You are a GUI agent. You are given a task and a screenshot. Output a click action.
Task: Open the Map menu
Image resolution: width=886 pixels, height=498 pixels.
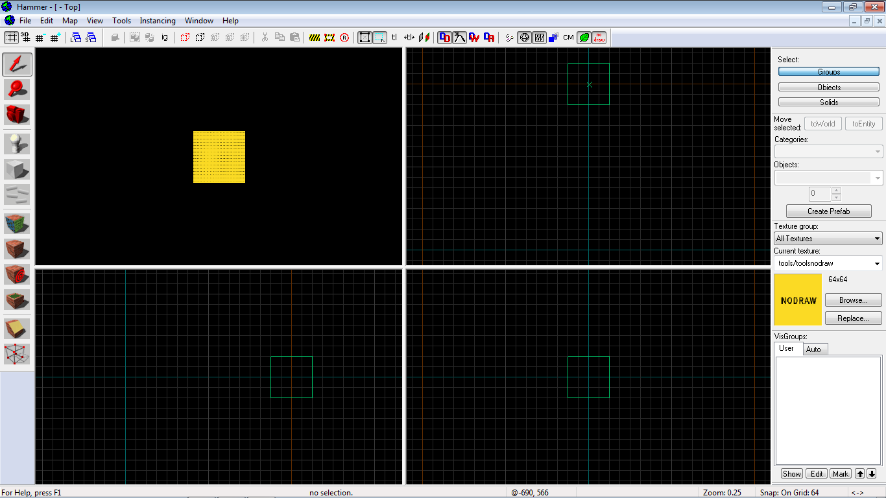pyautogui.click(x=70, y=21)
